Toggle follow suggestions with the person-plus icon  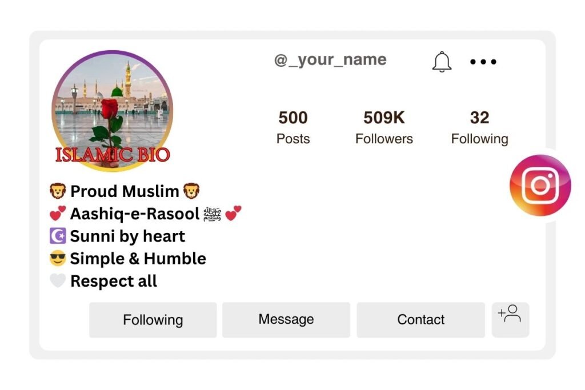pyautogui.click(x=510, y=319)
